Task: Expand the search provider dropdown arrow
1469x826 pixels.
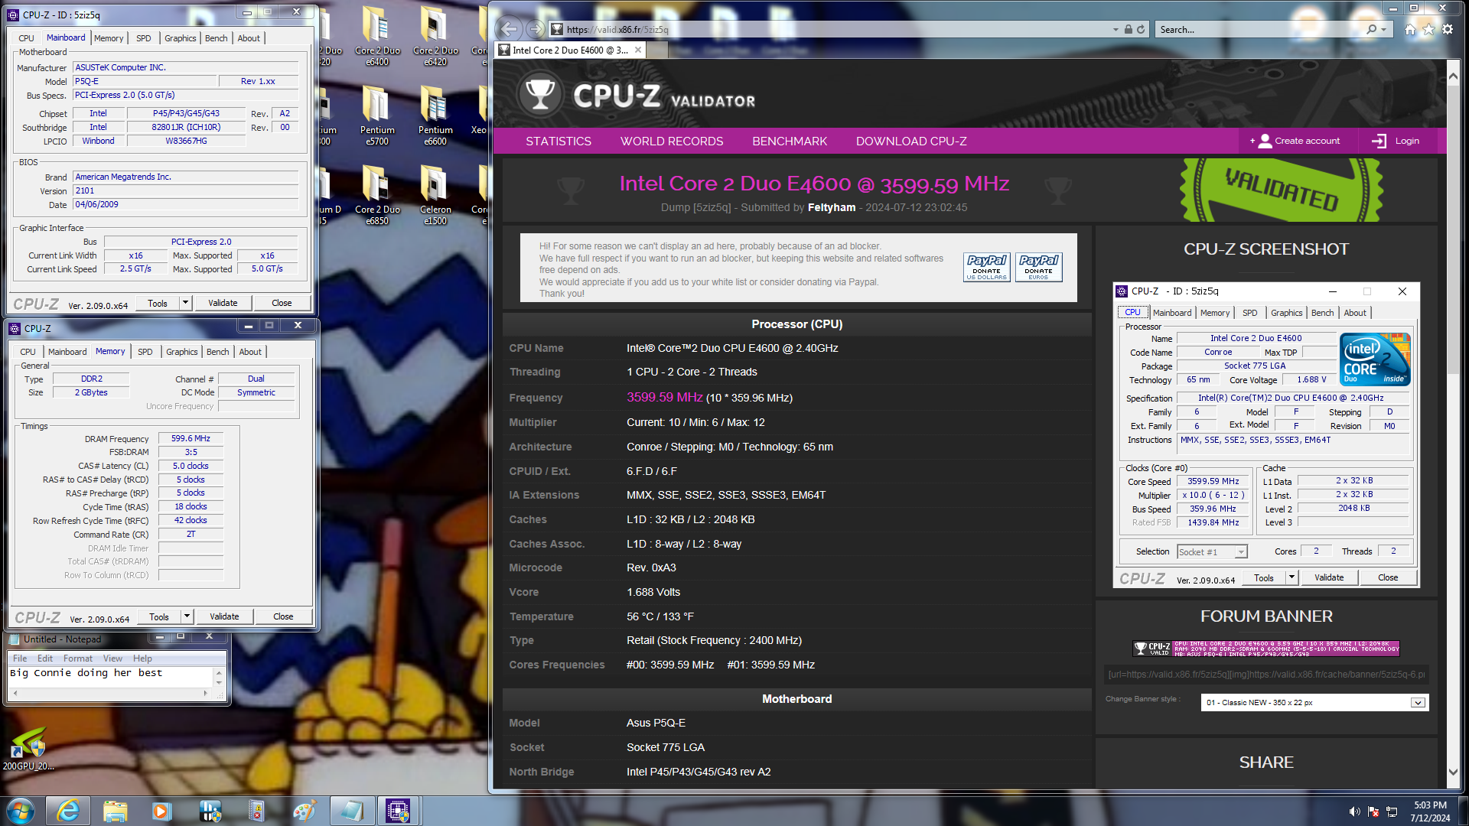Action: [x=1384, y=30]
